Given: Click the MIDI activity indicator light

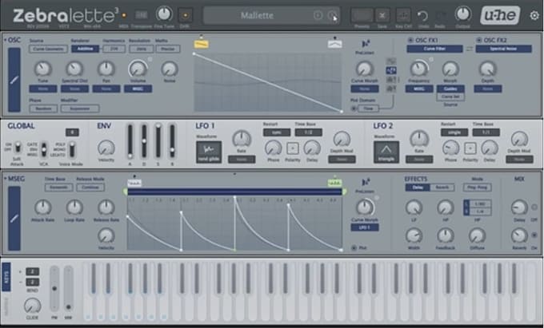Looking at the screenshot, I should (124, 16).
